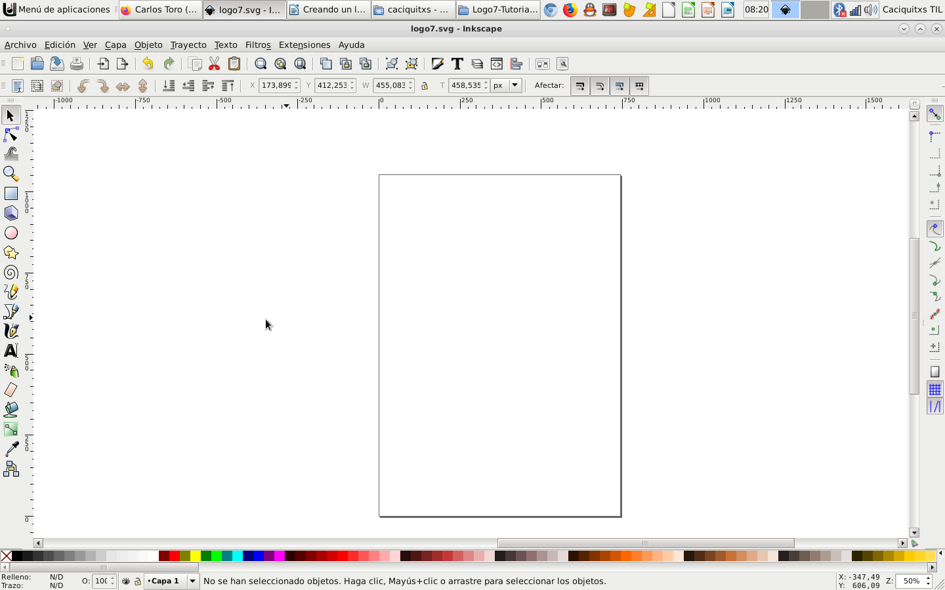Image resolution: width=945 pixels, height=590 pixels.
Task: Select the Eraser tool
Action: click(10, 390)
